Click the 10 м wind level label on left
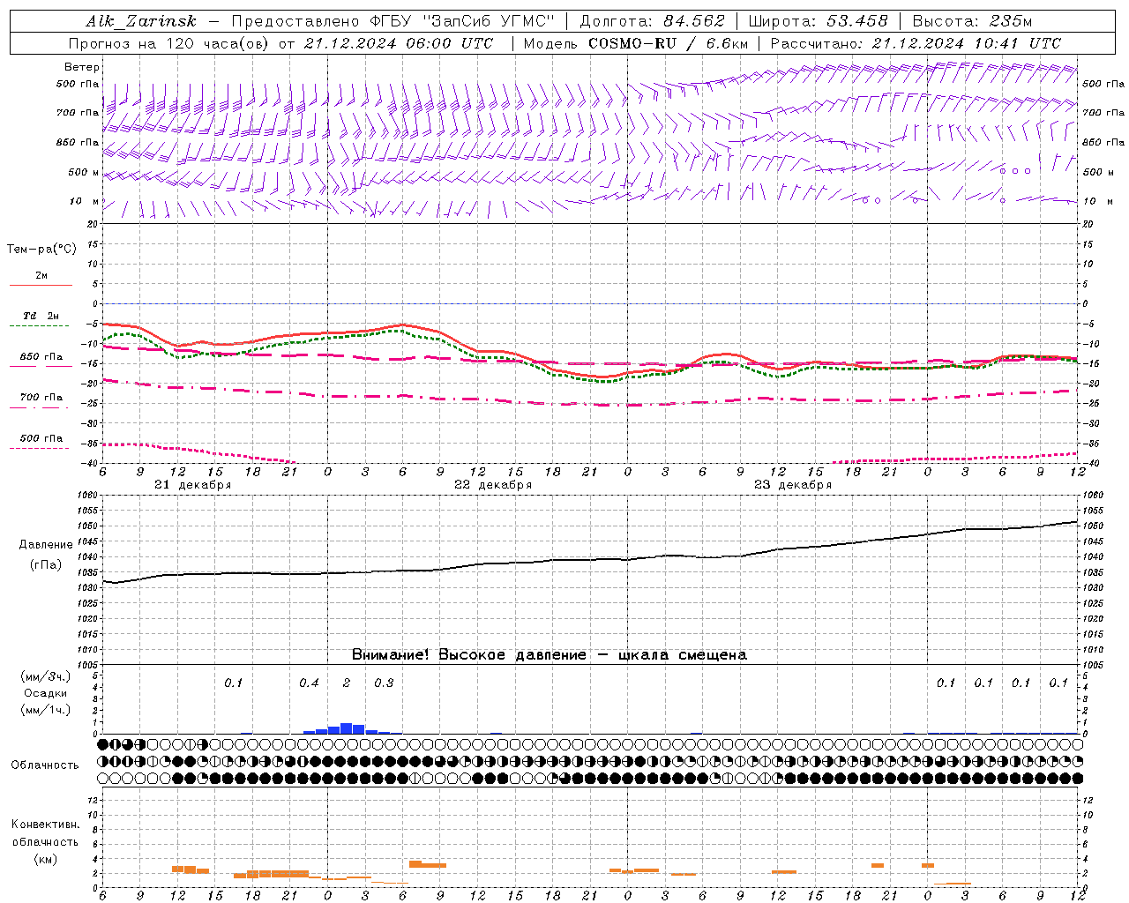 [85, 201]
